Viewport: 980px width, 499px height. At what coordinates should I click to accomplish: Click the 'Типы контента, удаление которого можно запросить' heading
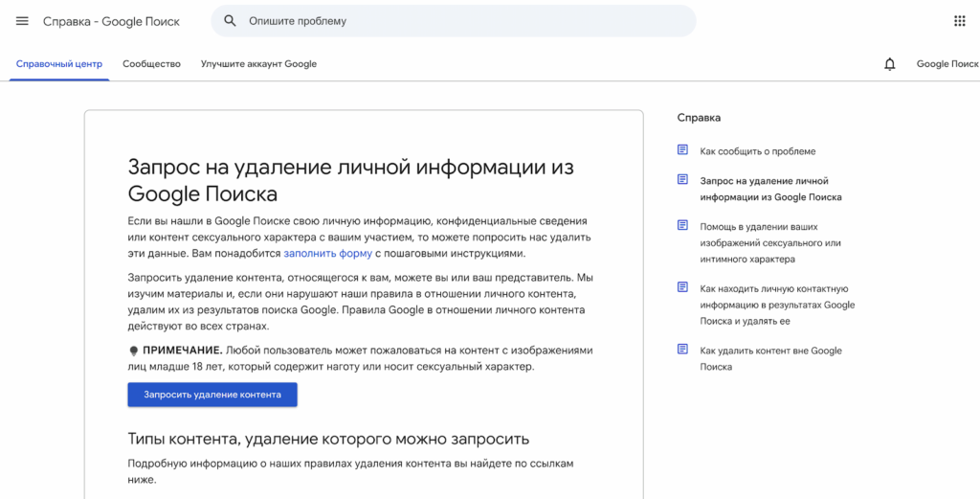[329, 439]
